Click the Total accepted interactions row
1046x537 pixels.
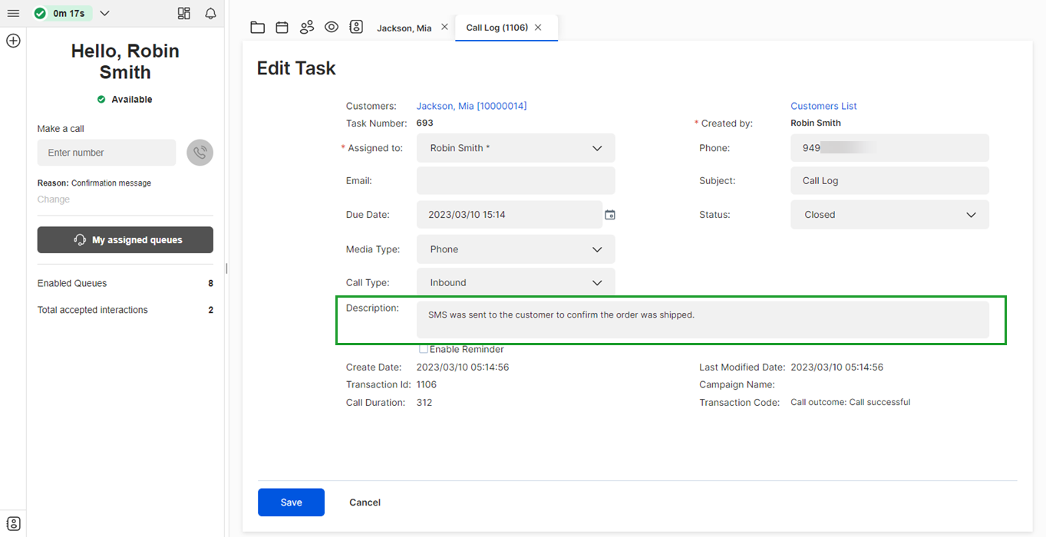click(x=125, y=310)
